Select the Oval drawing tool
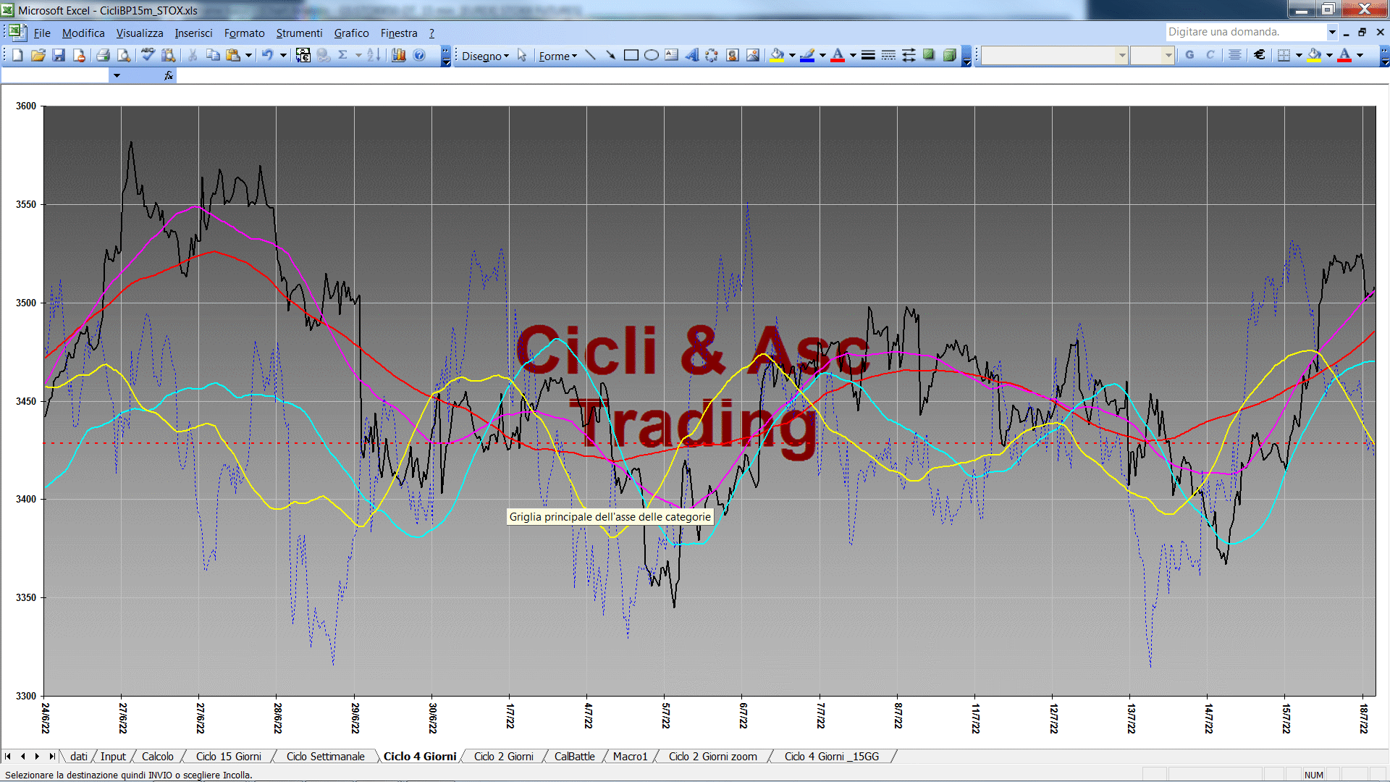 pyautogui.click(x=652, y=55)
